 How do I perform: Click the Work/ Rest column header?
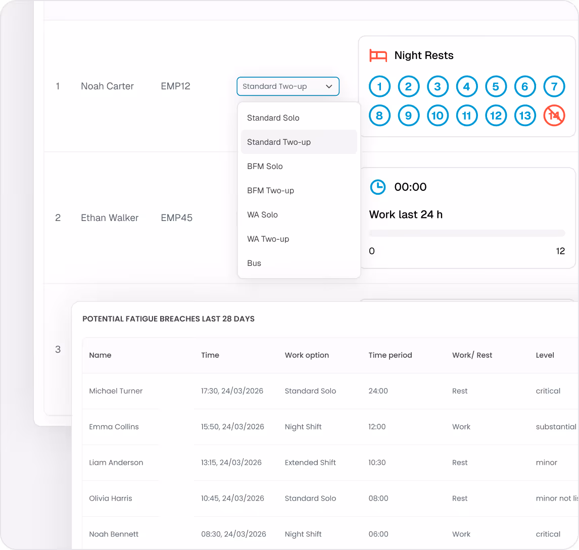coord(472,355)
